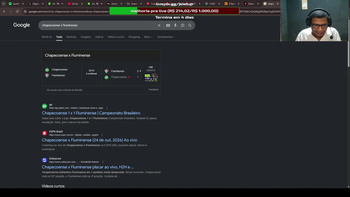The height and width of the screenshot is (197, 350).
Task: Play the 8:48 match highlights video thumbnail
Action: (151, 77)
